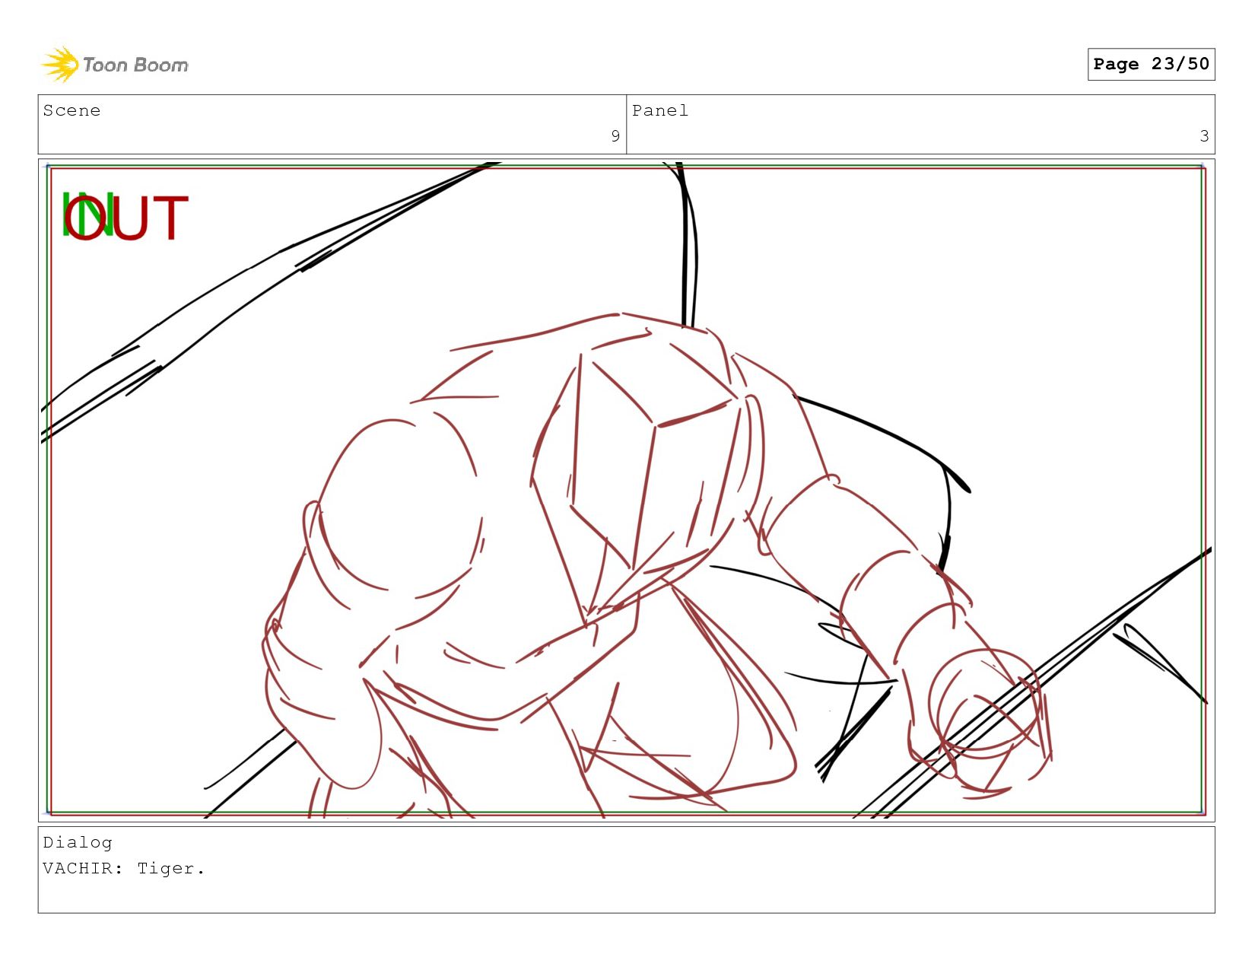Click the scene number '9'
This screenshot has height=970, width=1255.
coord(615,136)
